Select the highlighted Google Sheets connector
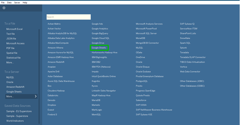The height and width of the screenshot is (125, 240). click(99, 48)
